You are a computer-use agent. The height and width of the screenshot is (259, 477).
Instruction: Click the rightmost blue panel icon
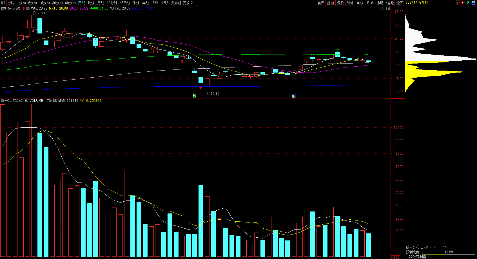pyautogui.click(x=473, y=3)
